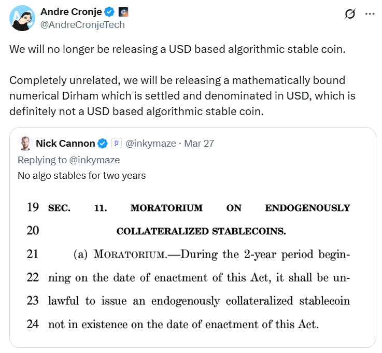Click line 24 of the bill image
This screenshot has height=353, width=382.
182,325
